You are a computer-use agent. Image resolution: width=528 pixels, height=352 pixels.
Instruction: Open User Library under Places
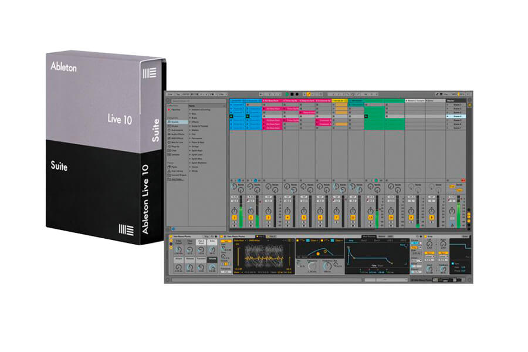tap(177, 171)
